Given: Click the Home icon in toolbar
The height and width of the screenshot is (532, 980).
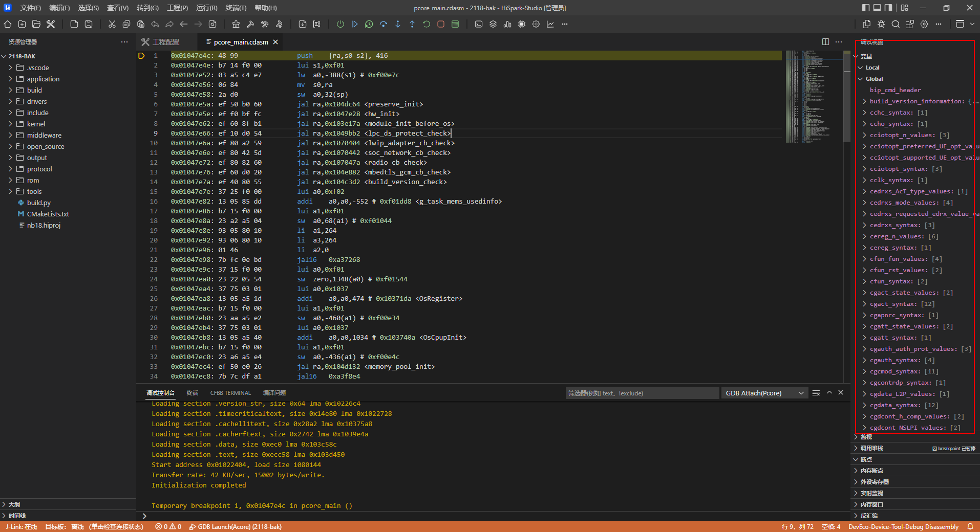Looking at the screenshot, I should click(x=8, y=24).
